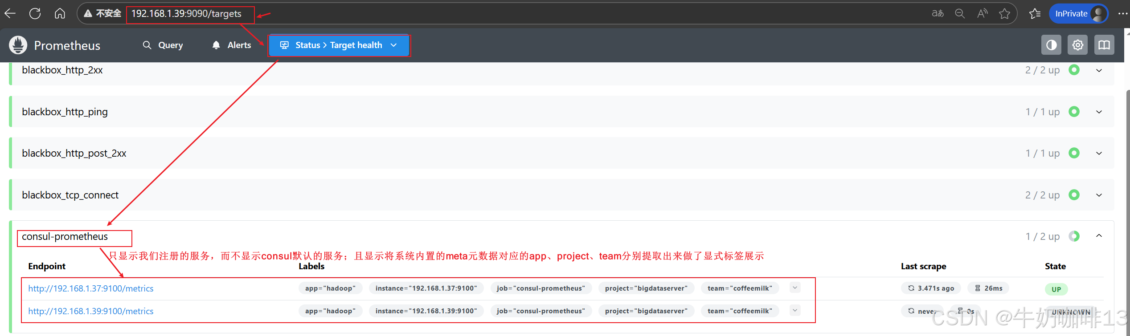This screenshot has height=336, width=1130.
Task: Click the zoom magnifier icon in address bar
Action: click(960, 13)
